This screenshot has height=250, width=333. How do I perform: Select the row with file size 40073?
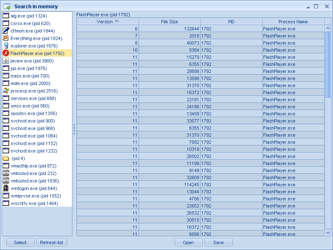[201, 43]
